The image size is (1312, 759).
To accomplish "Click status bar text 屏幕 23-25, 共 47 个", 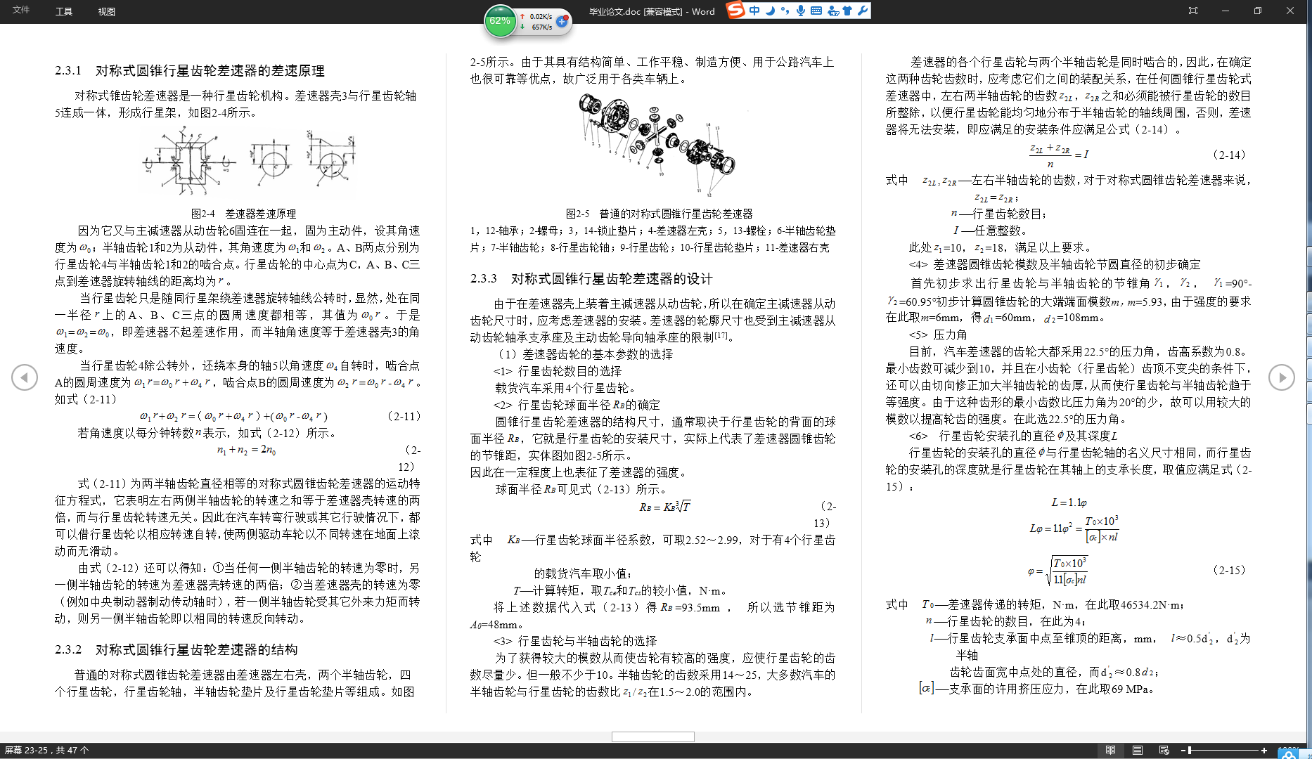I will coord(46,750).
